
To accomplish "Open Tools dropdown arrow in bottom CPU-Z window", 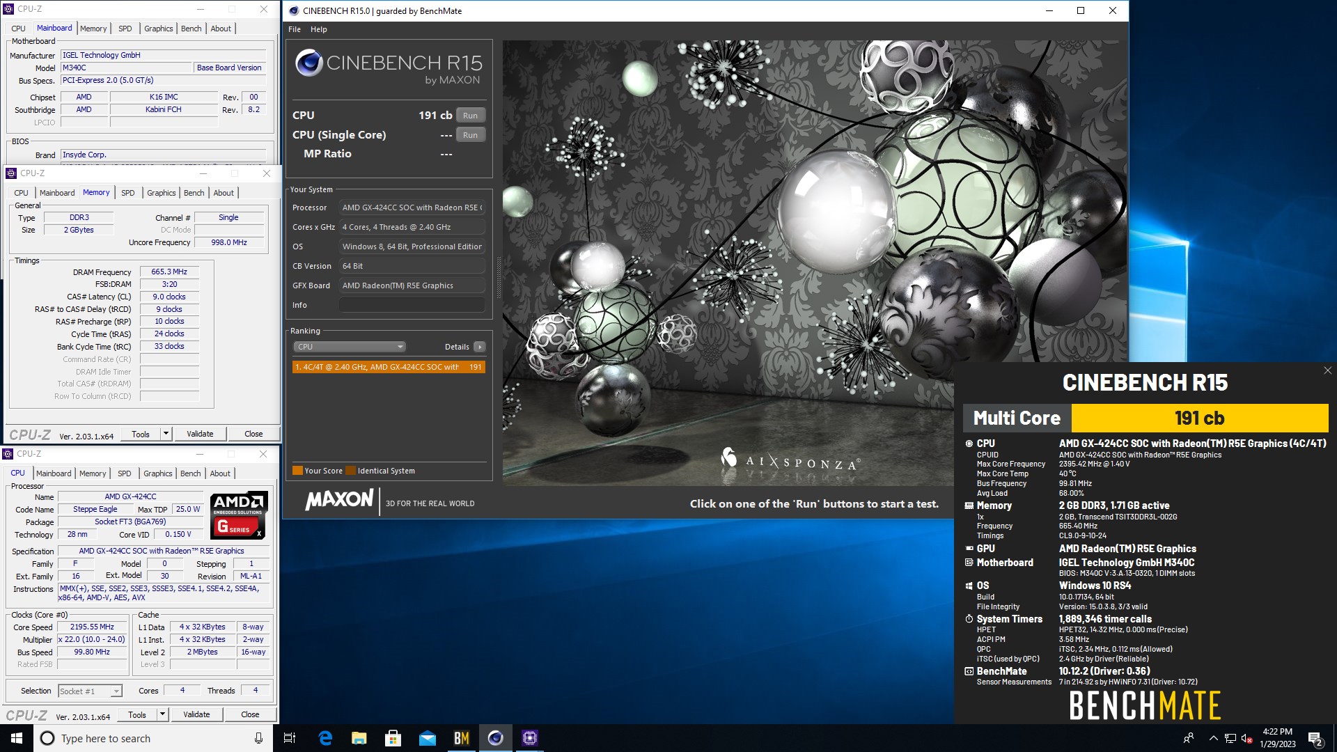I will 162,714.
